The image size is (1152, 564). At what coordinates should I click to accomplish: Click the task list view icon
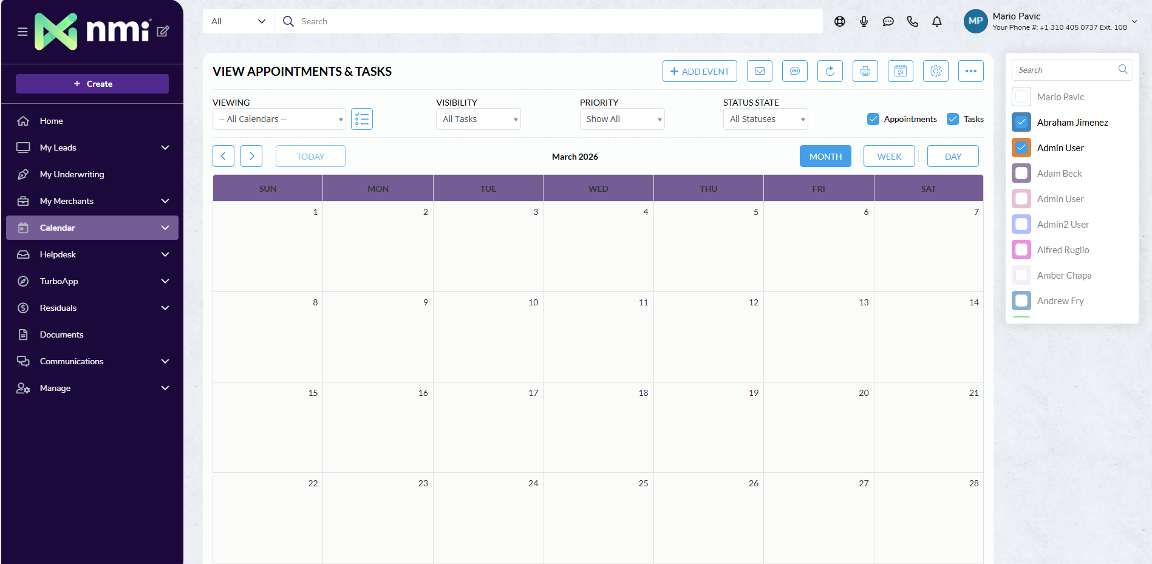click(361, 119)
